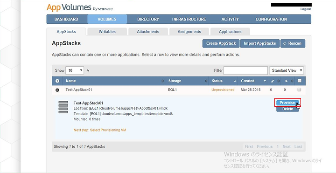Switch to the Applications tab

point(230,31)
